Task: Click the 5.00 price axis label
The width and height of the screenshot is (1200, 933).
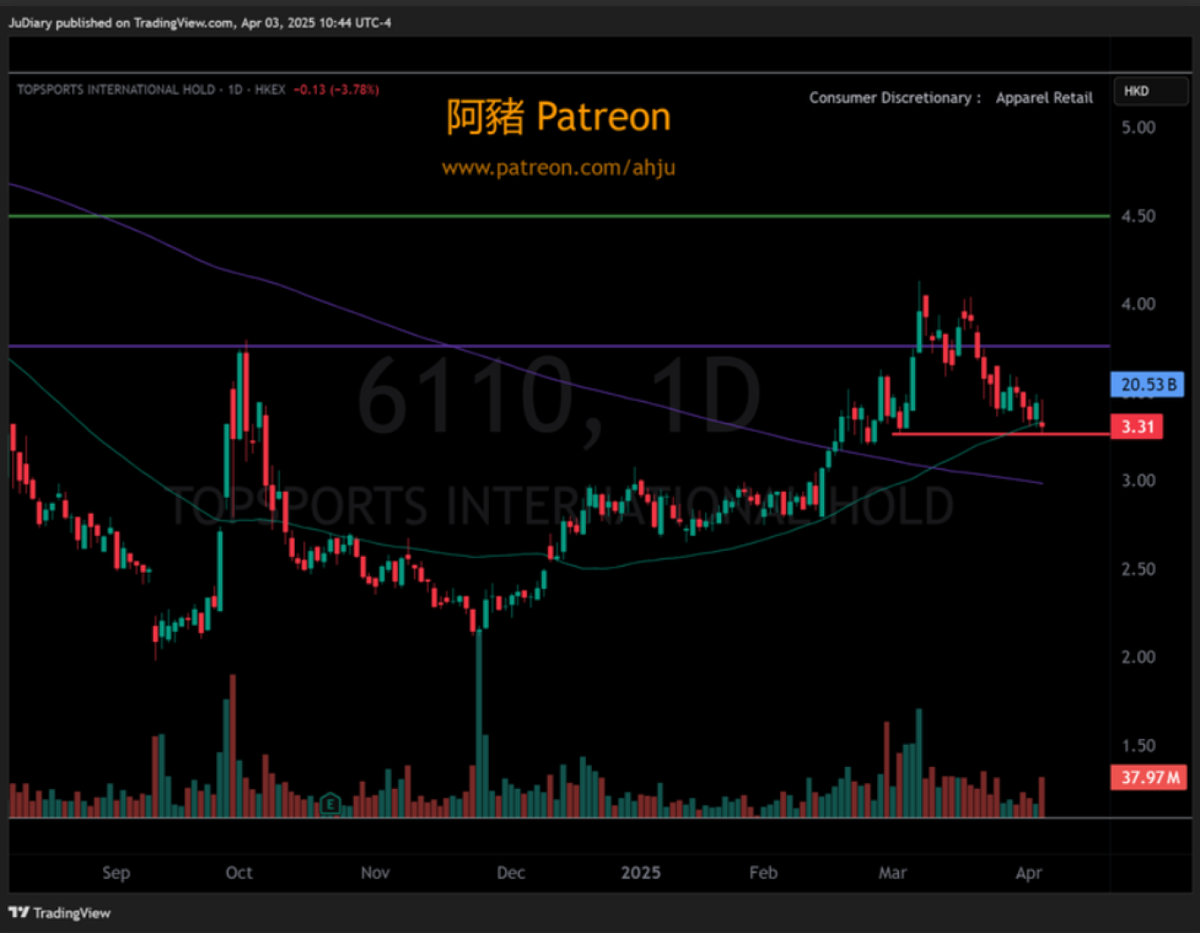Action: (x=1138, y=127)
